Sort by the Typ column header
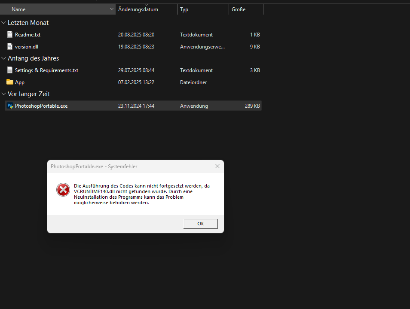The height and width of the screenshot is (309, 410). coord(203,9)
